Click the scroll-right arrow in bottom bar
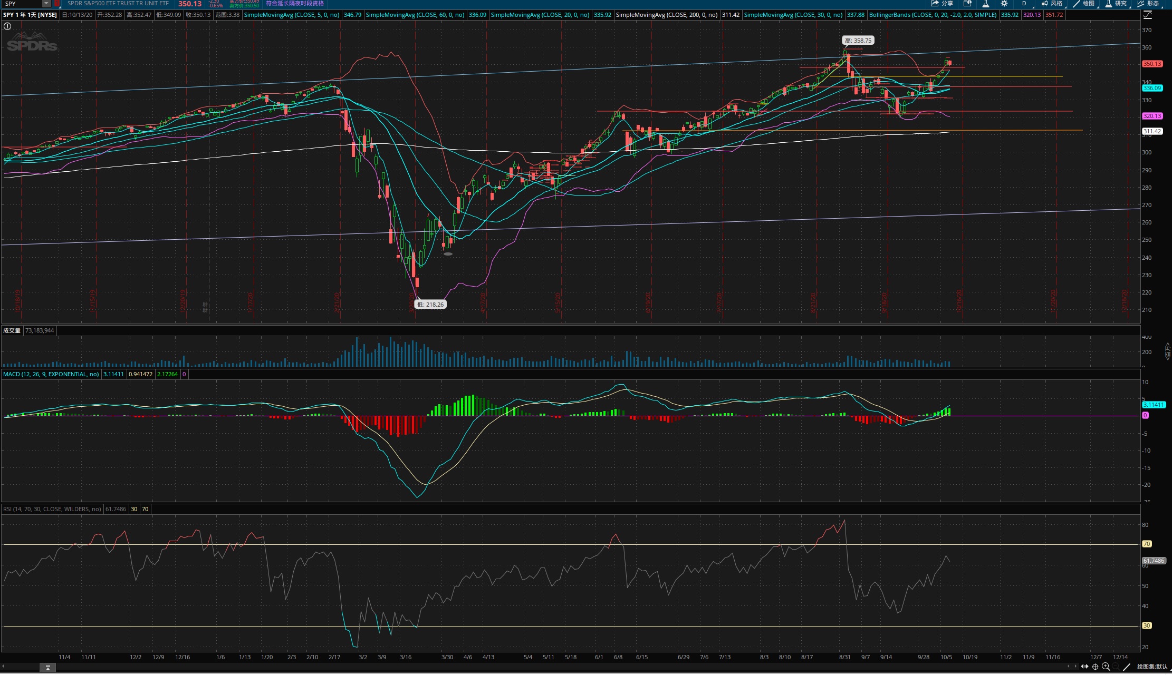Screen dimensions: 1172x675 click(x=1075, y=667)
